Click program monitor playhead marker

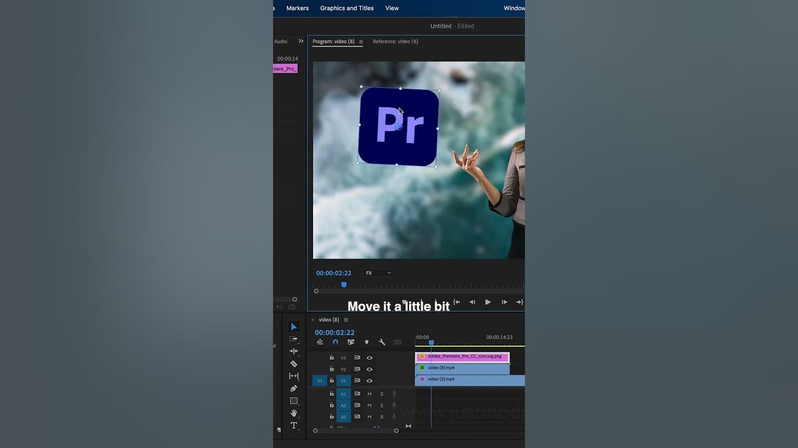pos(344,284)
